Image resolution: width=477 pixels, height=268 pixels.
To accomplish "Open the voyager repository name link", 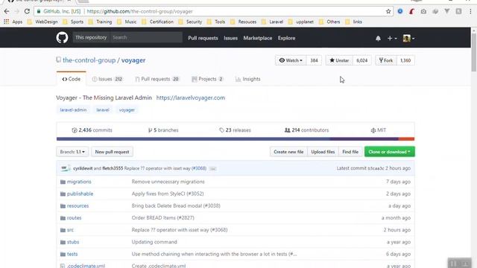I will (x=133, y=60).
